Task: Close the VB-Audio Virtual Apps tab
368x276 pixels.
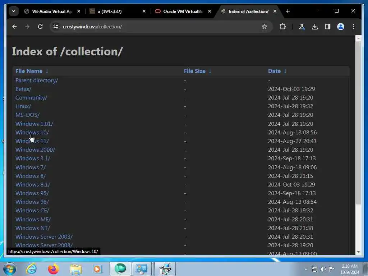Action: tap(79, 11)
